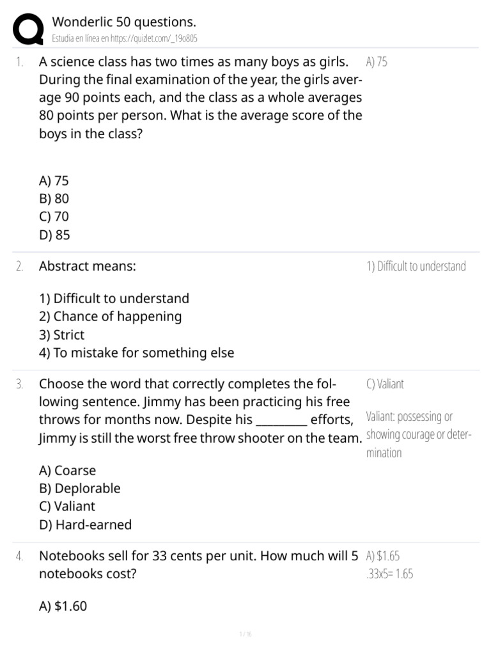Click the title Wonderlic 50 questions
This screenshot has height=655, width=491.
(124, 22)
